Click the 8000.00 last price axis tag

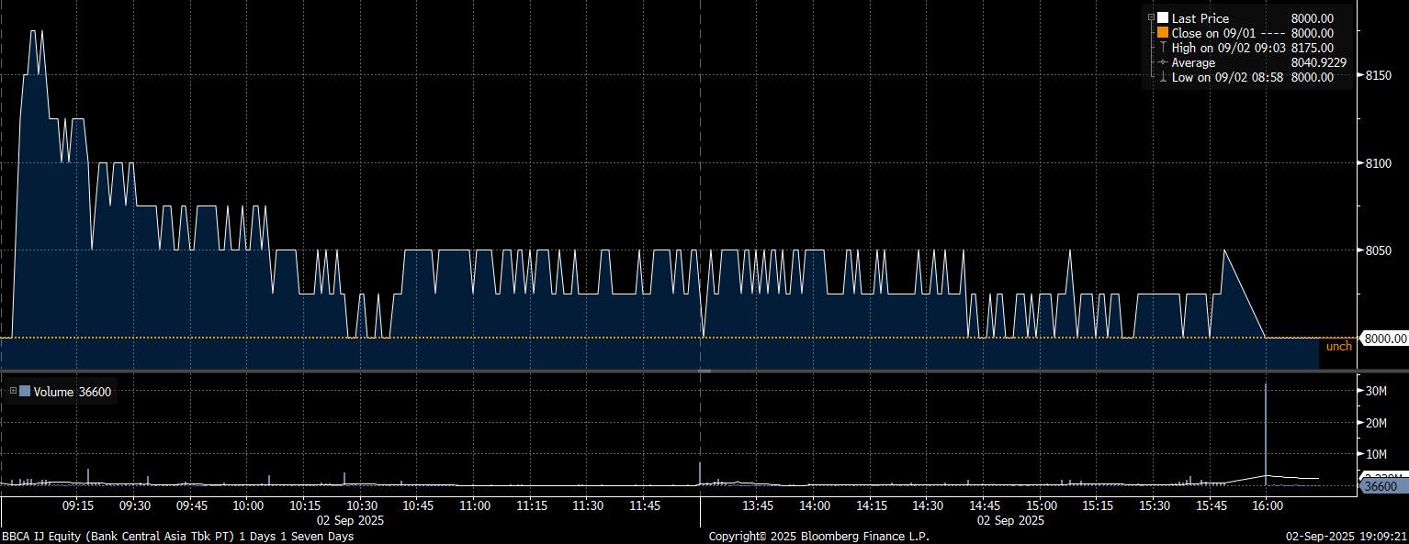click(1383, 339)
